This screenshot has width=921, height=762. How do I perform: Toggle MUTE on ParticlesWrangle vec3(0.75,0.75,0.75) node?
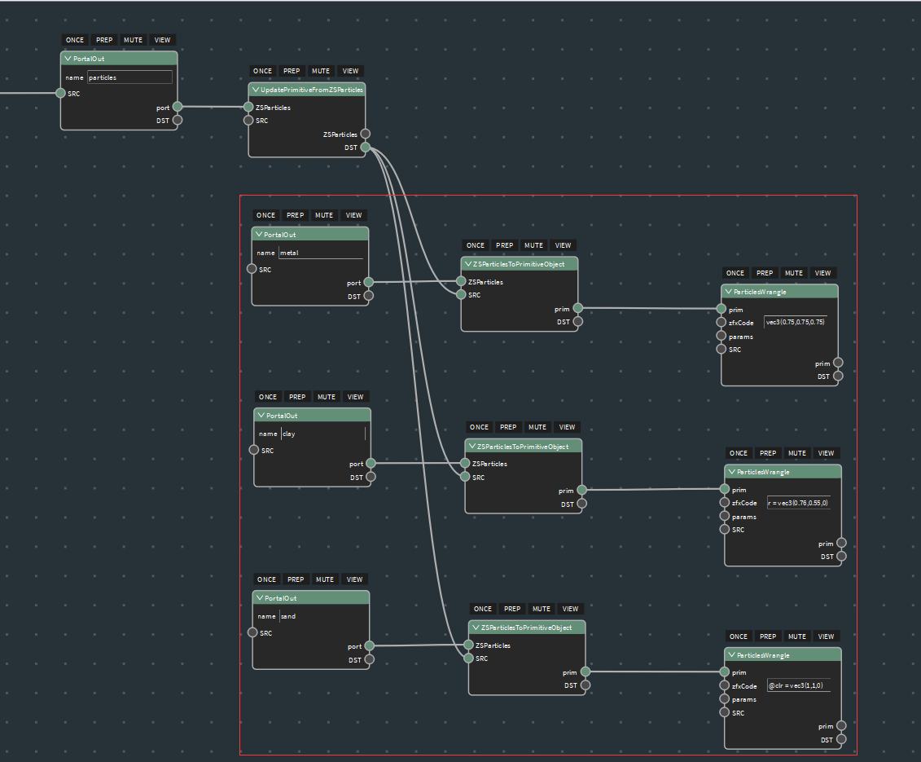[x=794, y=273]
